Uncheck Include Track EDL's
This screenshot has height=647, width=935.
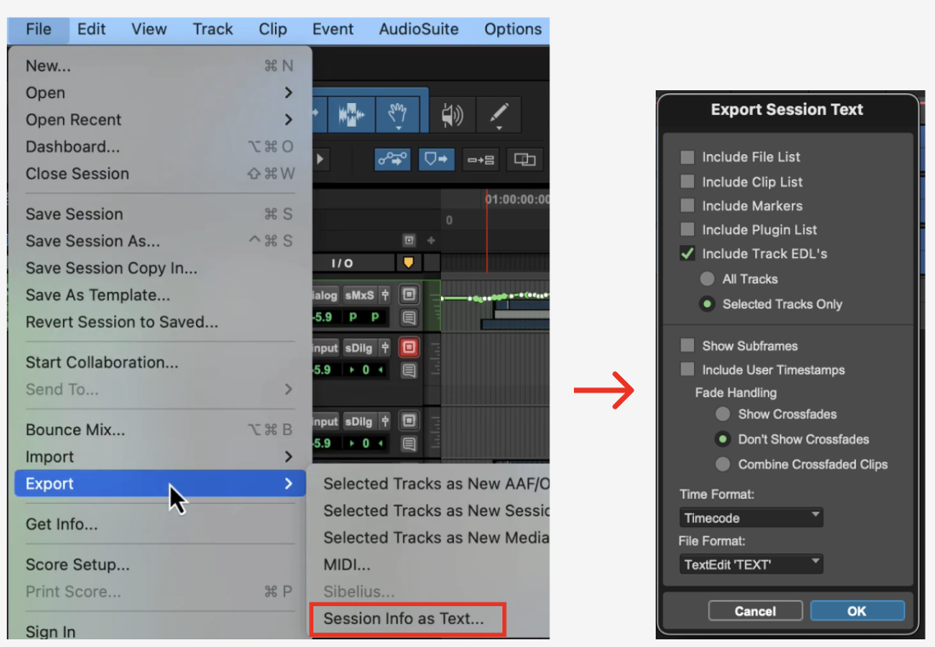pos(687,254)
